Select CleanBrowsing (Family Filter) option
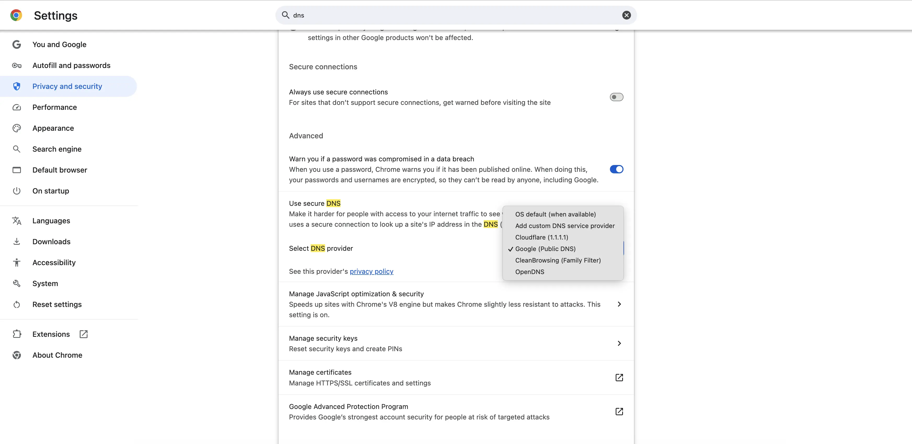The width and height of the screenshot is (912, 444). (563, 260)
